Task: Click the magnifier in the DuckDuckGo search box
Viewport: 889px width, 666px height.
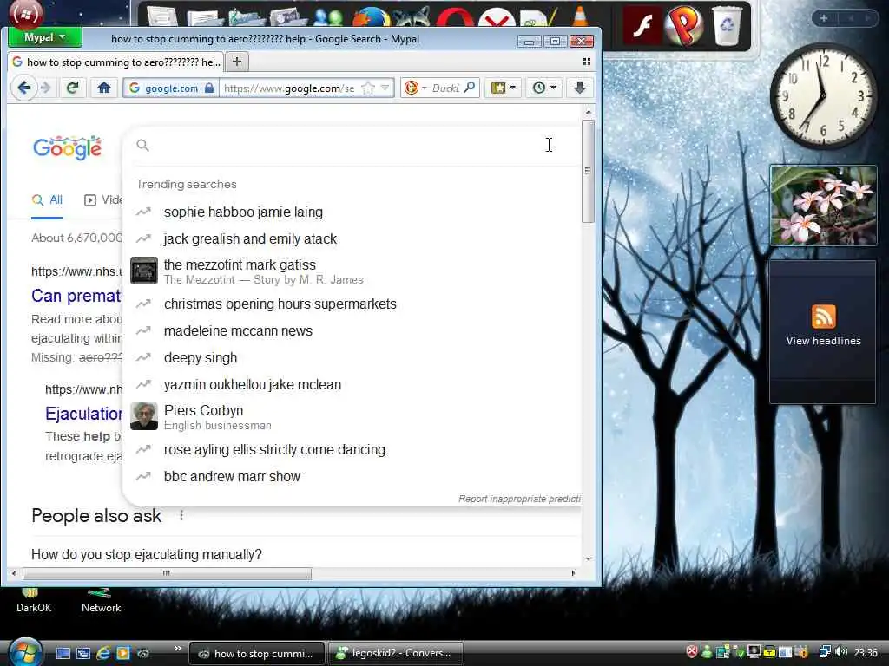Action: [x=470, y=88]
